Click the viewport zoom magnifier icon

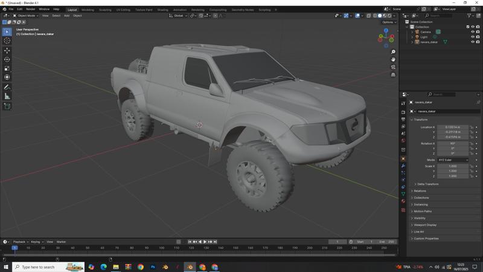[x=393, y=52]
